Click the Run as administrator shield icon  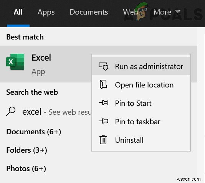tap(103, 66)
